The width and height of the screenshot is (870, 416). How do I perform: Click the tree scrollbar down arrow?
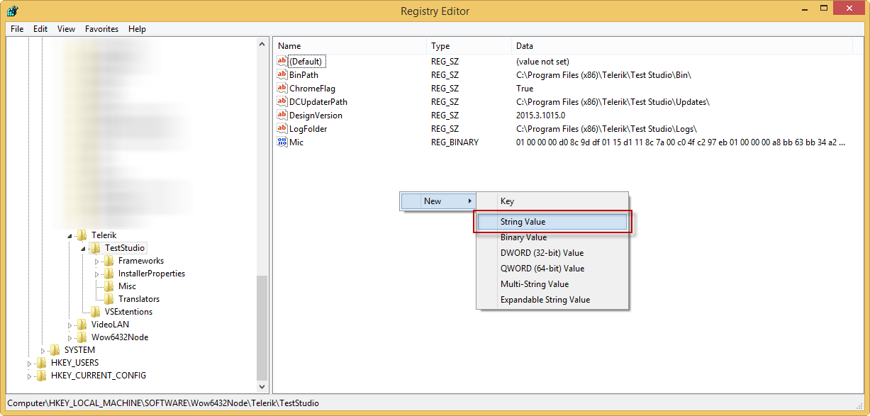(262, 387)
